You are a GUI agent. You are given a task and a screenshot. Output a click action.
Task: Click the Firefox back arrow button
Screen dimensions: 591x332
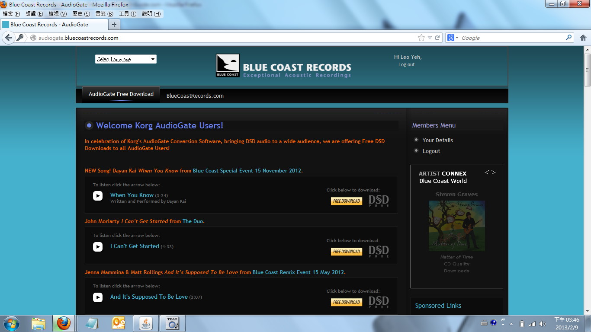[x=8, y=38]
